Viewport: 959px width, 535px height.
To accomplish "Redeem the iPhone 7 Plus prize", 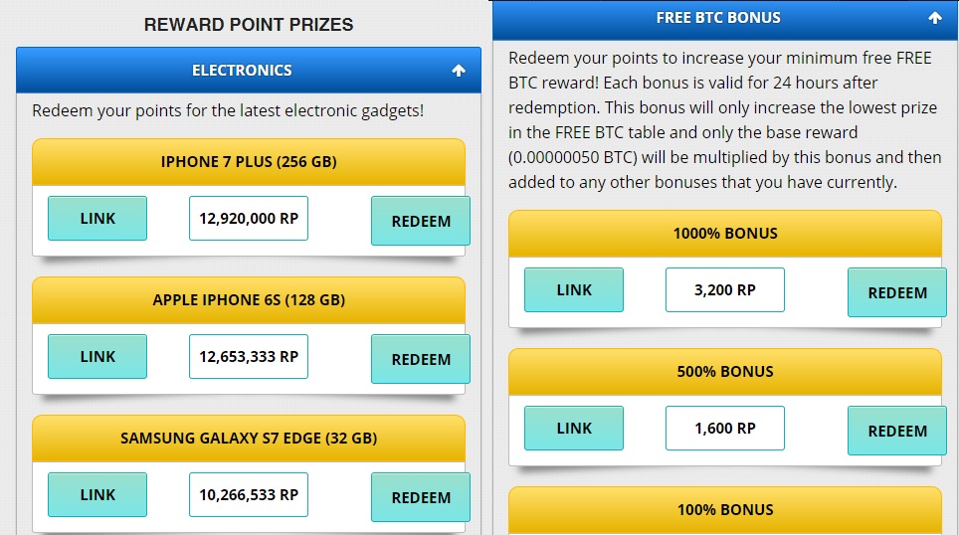I will click(421, 221).
